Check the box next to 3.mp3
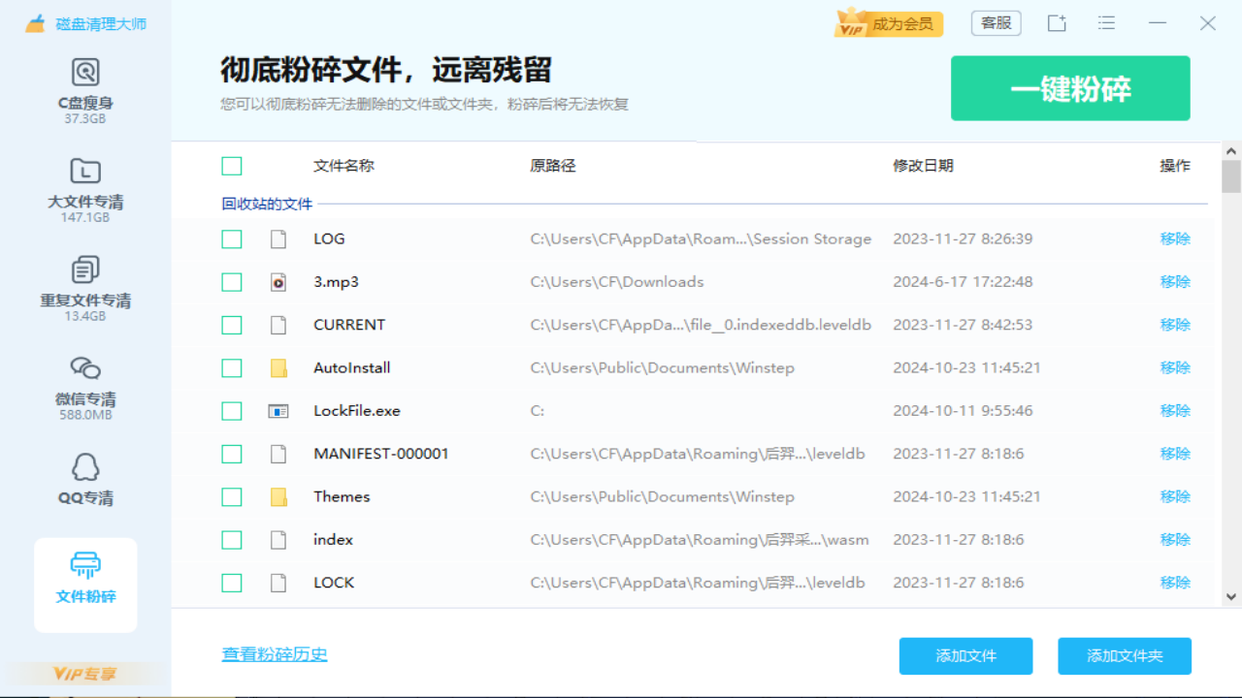1242x698 pixels. tap(232, 281)
